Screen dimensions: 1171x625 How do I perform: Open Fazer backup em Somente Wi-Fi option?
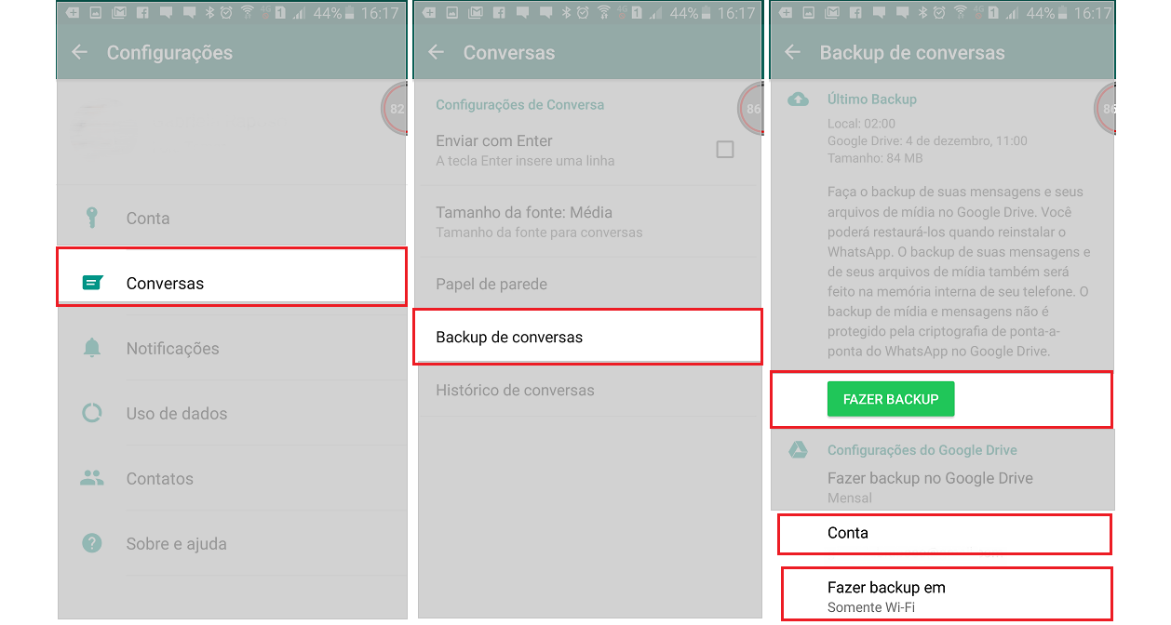tap(946, 594)
